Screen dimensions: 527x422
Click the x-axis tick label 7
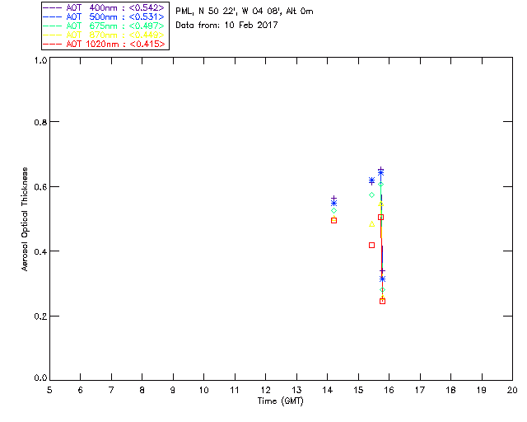(x=111, y=390)
